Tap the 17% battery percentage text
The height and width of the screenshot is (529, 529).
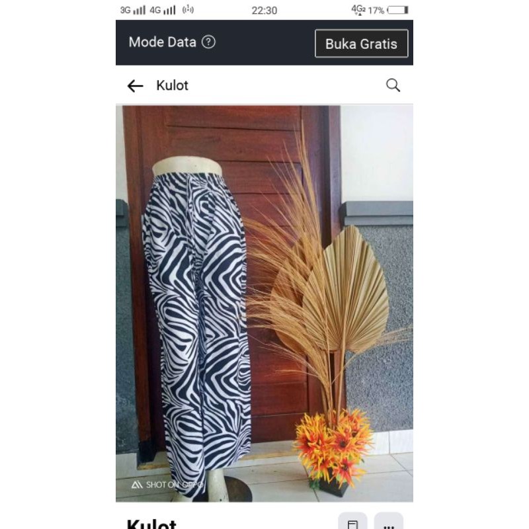(x=376, y=11)
